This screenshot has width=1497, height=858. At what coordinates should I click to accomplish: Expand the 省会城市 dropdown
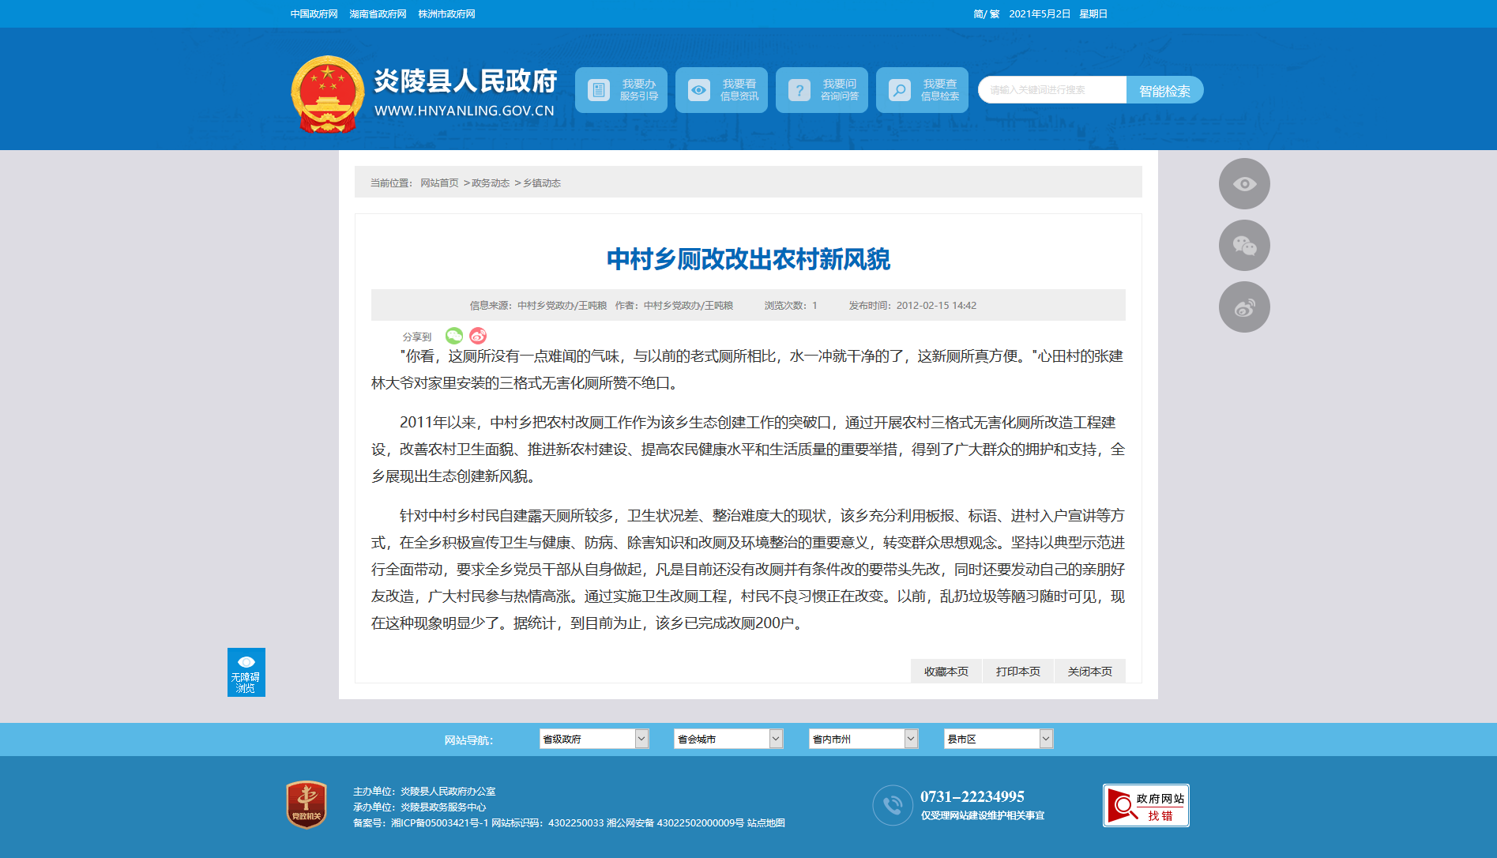pos(728,739)
